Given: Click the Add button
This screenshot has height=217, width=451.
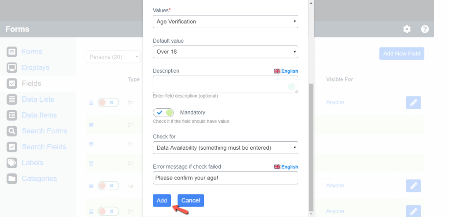Looking at the screenshot, I should click(x=162, y=201).
